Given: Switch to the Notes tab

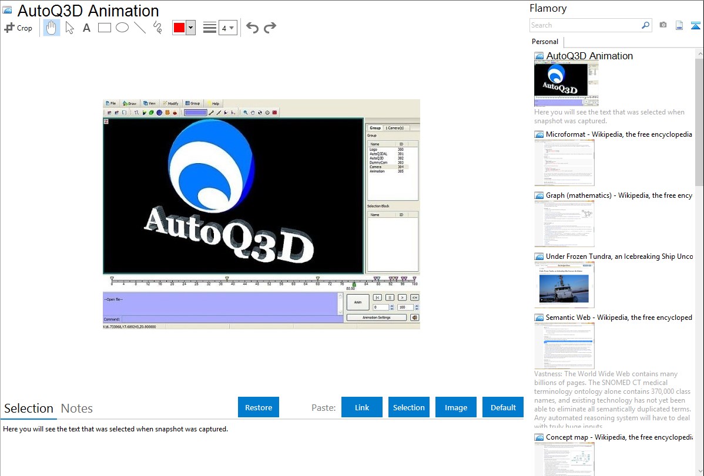Looking at the screenshot, I should [77, 409].
